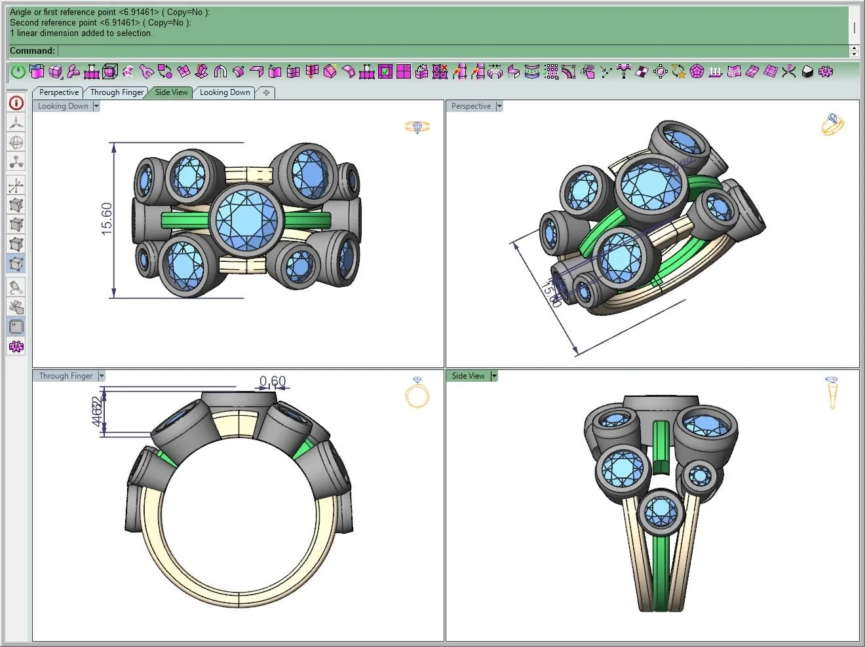Select the pentagon-faceted polyhedron tool

697,71
